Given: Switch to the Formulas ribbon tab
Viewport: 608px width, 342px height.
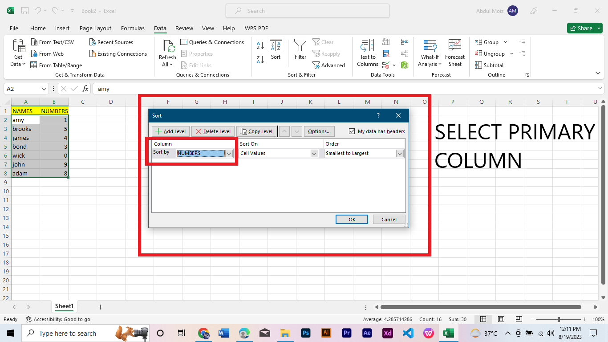Looking at the screenshot, I should [x=133, y=28].
